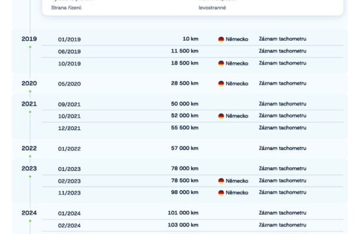Click the 101 000 km mileage value
Image resolution: width=360 pixels, height=234 pixels.
183,213
